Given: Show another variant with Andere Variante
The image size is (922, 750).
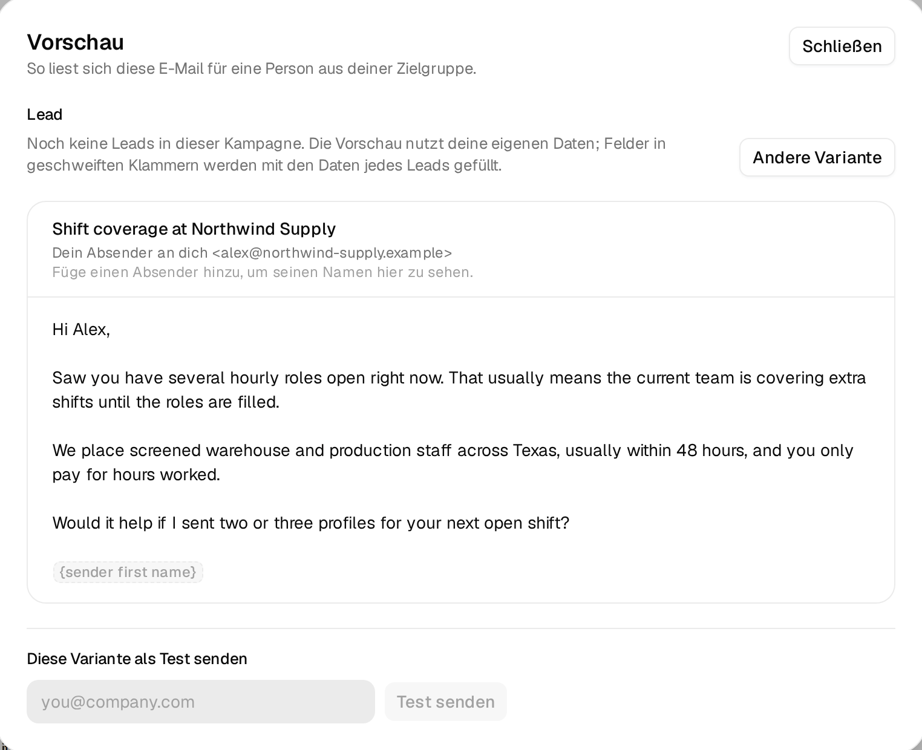Looking at the screenshot, I should [817, 157].
